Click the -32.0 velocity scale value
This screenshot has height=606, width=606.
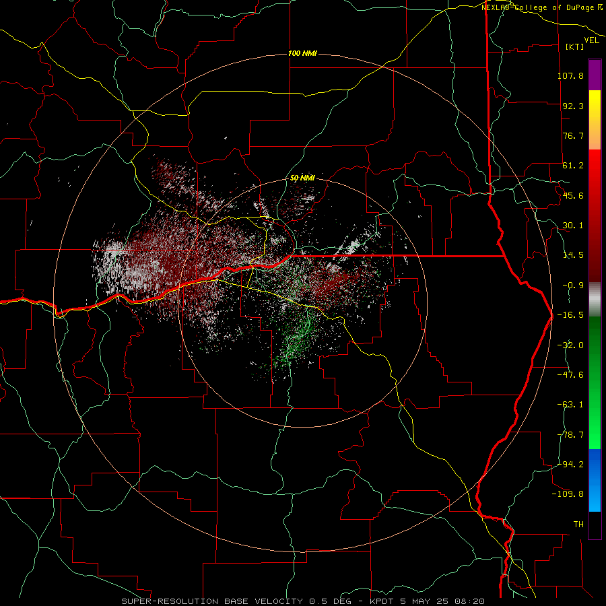click(570, 345)
